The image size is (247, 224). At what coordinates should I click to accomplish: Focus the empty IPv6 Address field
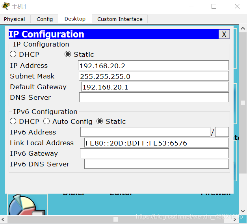pyautogui.click(x=145, y=132)
